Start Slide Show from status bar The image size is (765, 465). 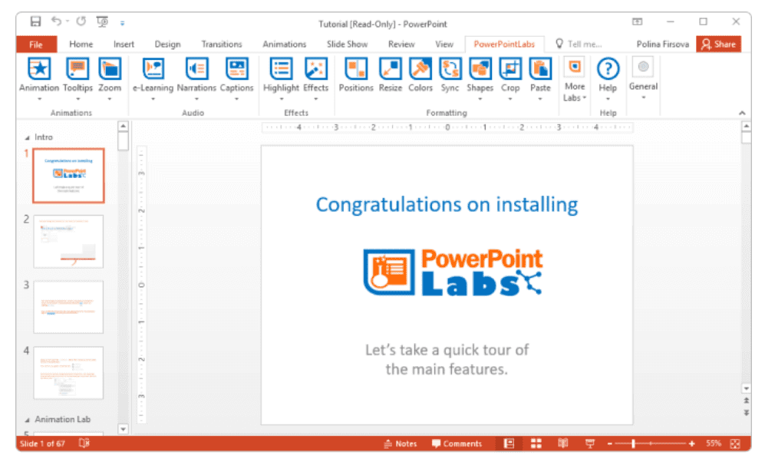pyautogui.click(x=590, y=443)
